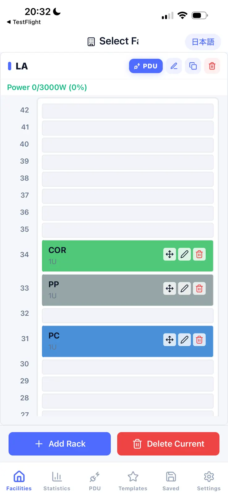The width and height of the screenshot is (228, 496).
Task: Remove the COR device
Action: point(199,255)
